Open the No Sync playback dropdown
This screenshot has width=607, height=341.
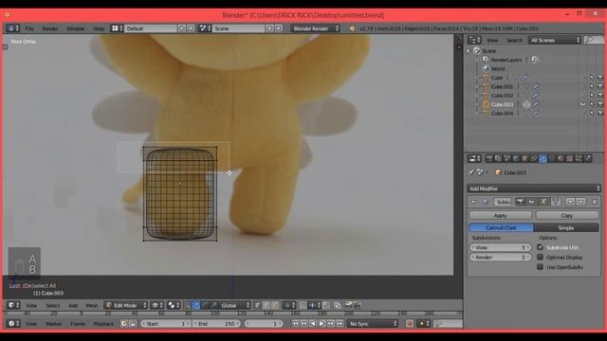pyautogui.click(x=373, y=324)
